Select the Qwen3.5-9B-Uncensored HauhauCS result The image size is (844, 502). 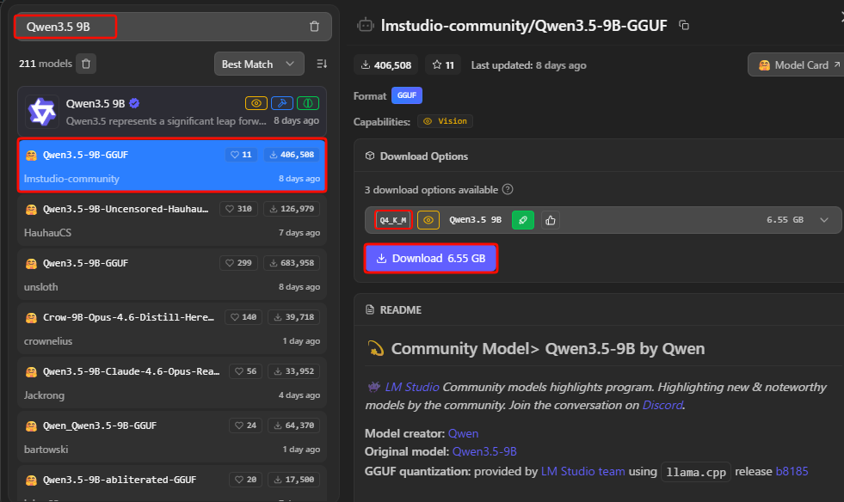click(x=172, y=220)
